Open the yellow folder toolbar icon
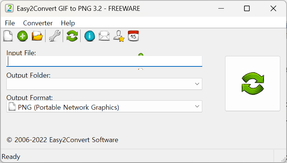This screenshot has width=287, height=163. pyautogui.click(x=37, y=36)
